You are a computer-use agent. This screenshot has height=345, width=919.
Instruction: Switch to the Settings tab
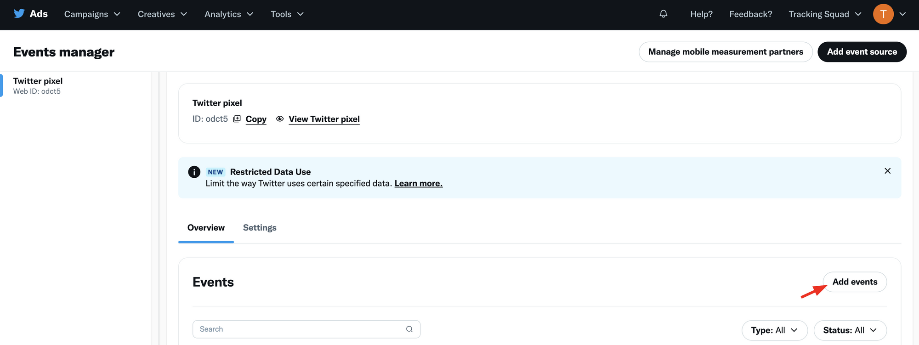[260, 228]
